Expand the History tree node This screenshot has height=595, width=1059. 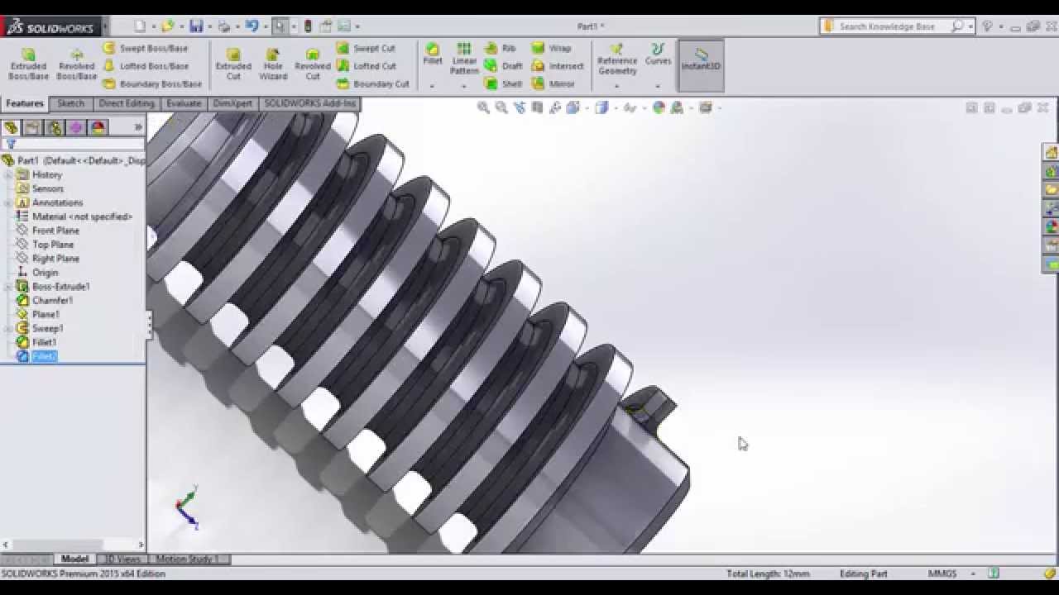[x=8, y=174]
